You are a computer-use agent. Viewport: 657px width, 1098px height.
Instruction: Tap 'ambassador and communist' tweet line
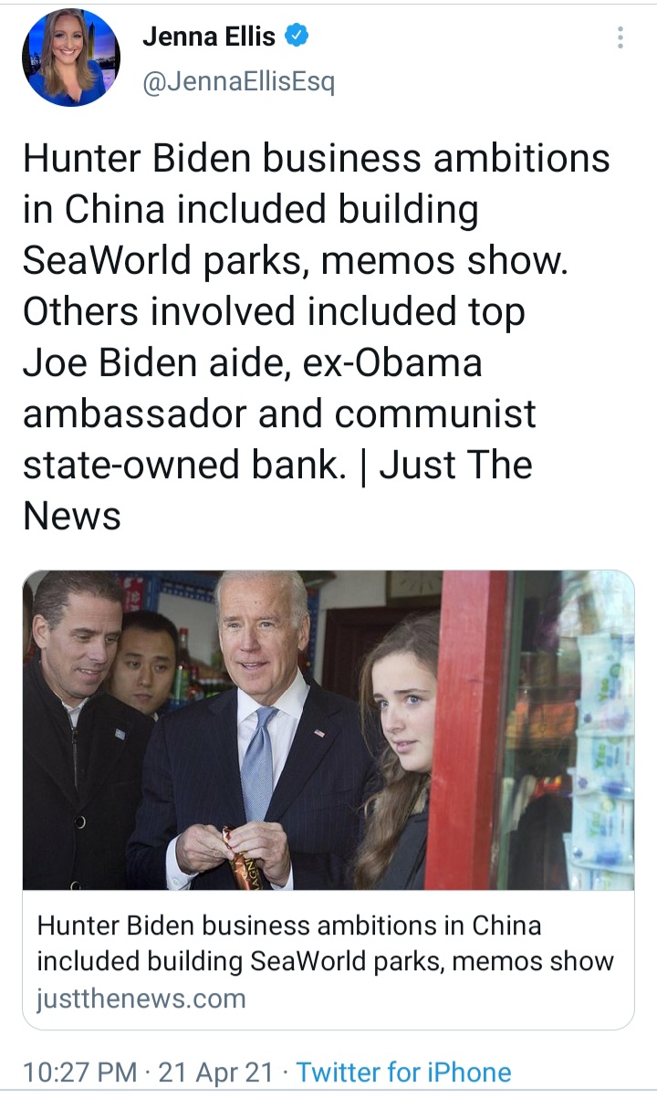click(279, 414)
